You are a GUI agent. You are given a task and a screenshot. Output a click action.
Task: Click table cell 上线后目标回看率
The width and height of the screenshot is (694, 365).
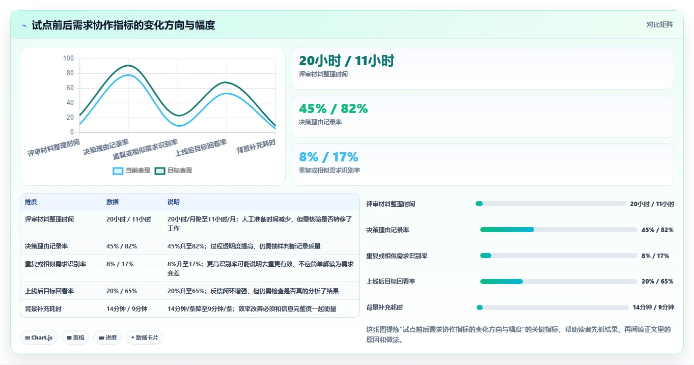pos(49,291)
